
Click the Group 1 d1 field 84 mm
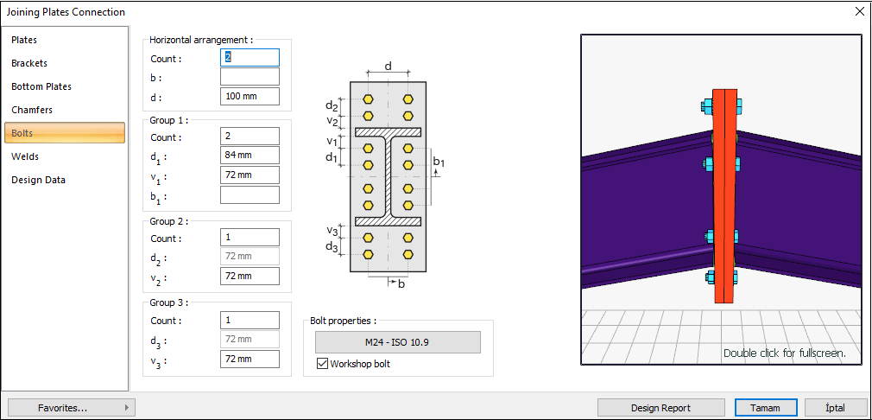pos(250,156)
